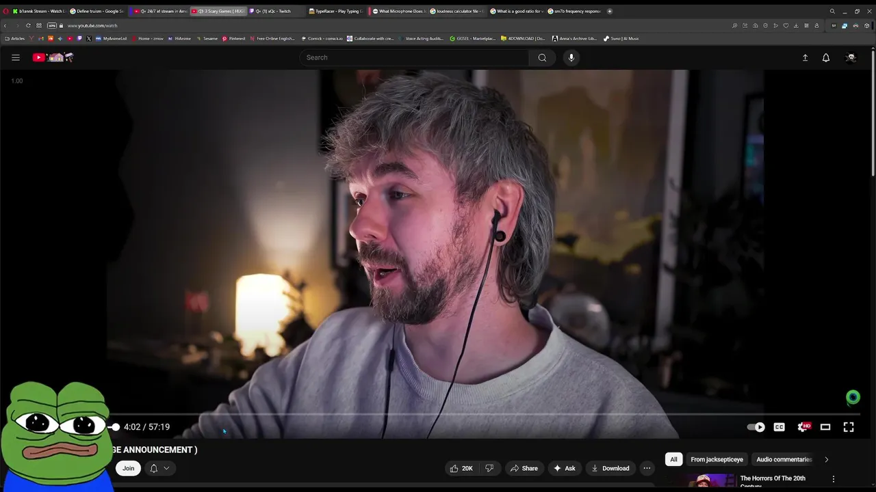876x492 pixels.
Task: Open the create/upload icon in YouTube header
Action: pos(805,57)
